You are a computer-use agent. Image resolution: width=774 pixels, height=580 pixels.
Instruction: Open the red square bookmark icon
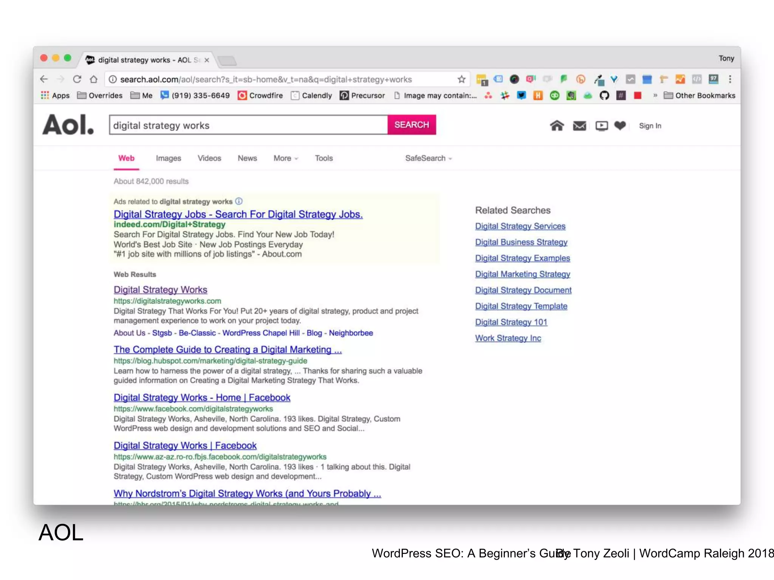point(638,96)
